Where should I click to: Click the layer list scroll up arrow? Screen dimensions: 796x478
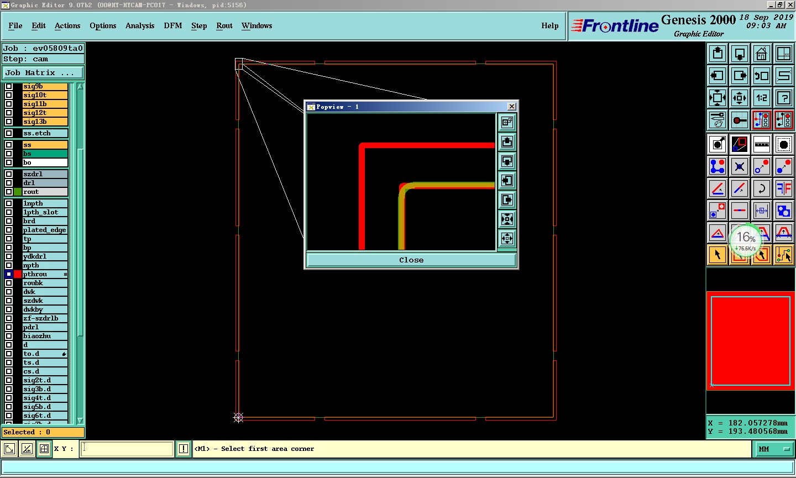pyautogui.click(x=80, y=87)
